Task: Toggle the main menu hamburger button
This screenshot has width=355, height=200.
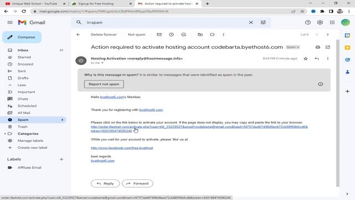Action: pyautogui.click(x=10, y=22)
